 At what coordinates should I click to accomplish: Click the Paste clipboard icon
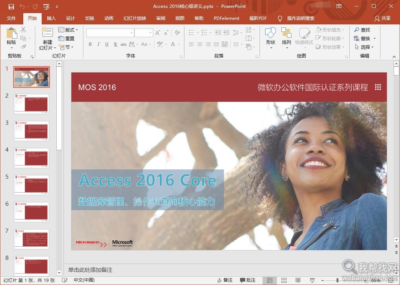pos(12,33)
